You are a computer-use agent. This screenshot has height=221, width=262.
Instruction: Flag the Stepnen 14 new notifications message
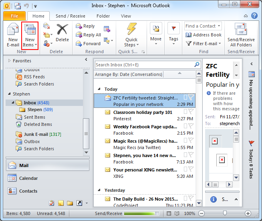click(191, 155)
